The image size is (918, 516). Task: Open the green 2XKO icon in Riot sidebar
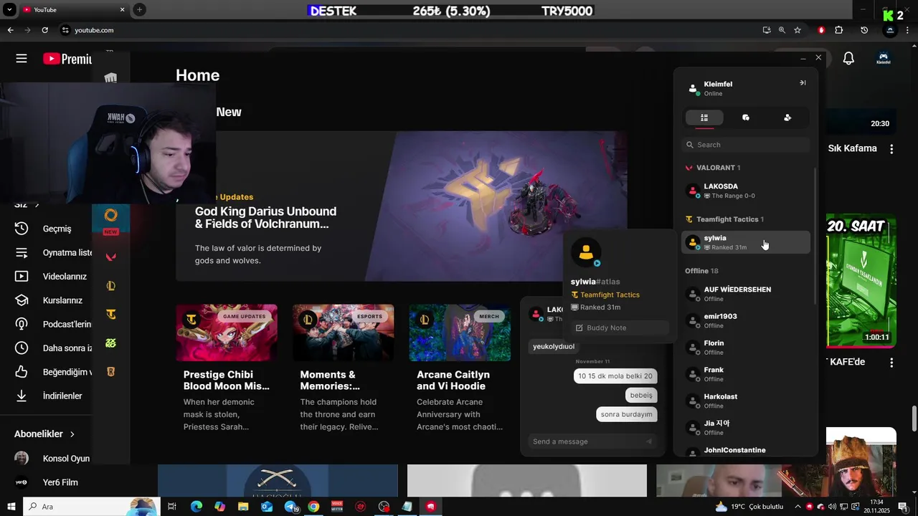tap(110, 343)
